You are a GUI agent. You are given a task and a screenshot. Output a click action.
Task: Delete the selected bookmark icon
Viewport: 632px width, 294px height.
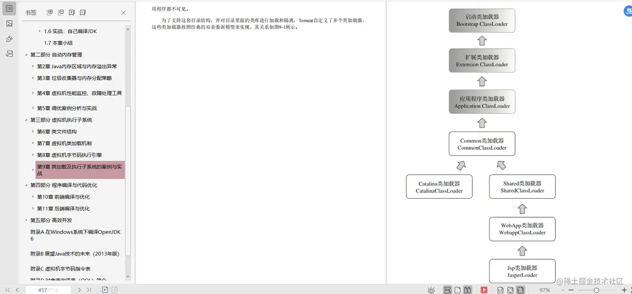click(x=82, y=13)
